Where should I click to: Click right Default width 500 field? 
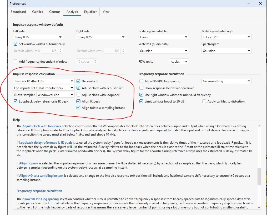click(x=112, y=51)
